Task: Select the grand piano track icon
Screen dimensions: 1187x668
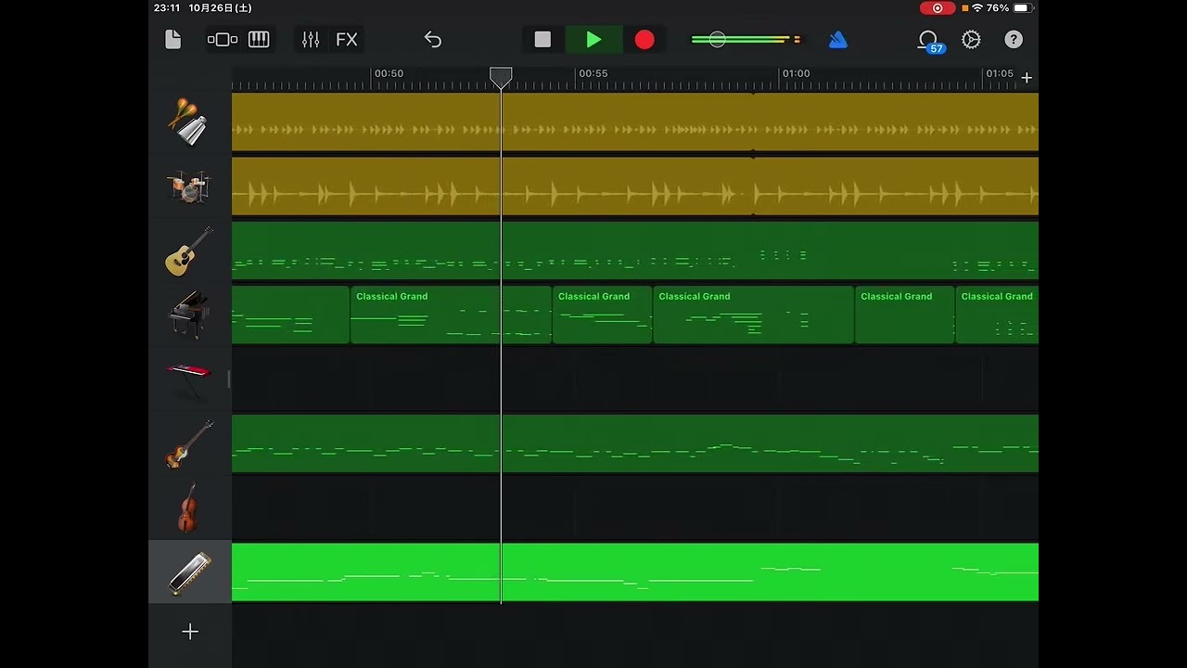Action: pos(189,315)
